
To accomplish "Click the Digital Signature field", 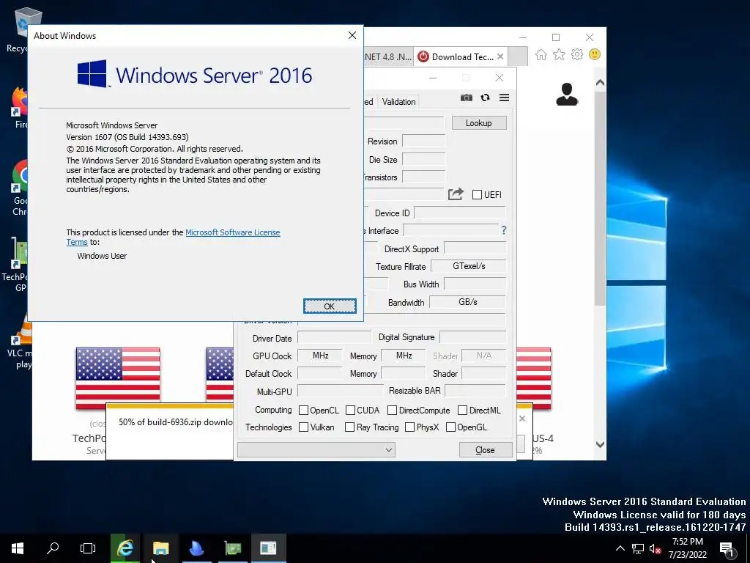I will pyautogui.click(x=472, y=337).
